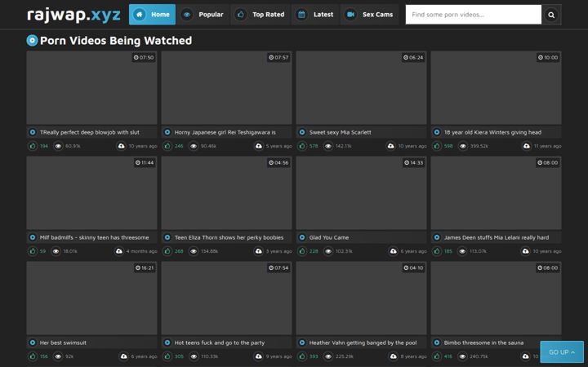This screenshot has width=588, height=367.
Task: Click the views eye icon beside 92k
Action: 59,356
